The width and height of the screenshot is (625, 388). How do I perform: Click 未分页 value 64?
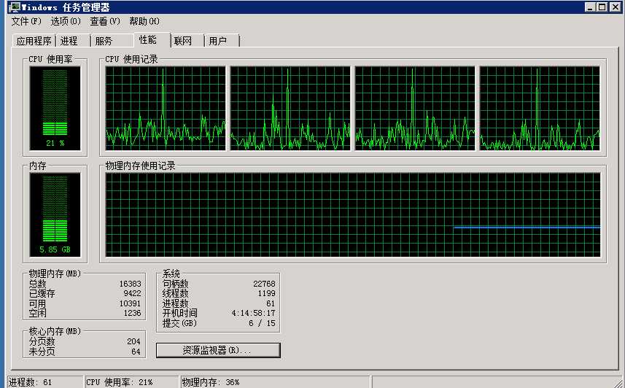[x=136, y=352]
